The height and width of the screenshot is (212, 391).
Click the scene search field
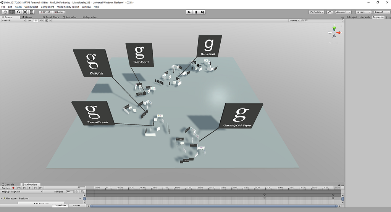pyautogui.click(x=322, y=21)
